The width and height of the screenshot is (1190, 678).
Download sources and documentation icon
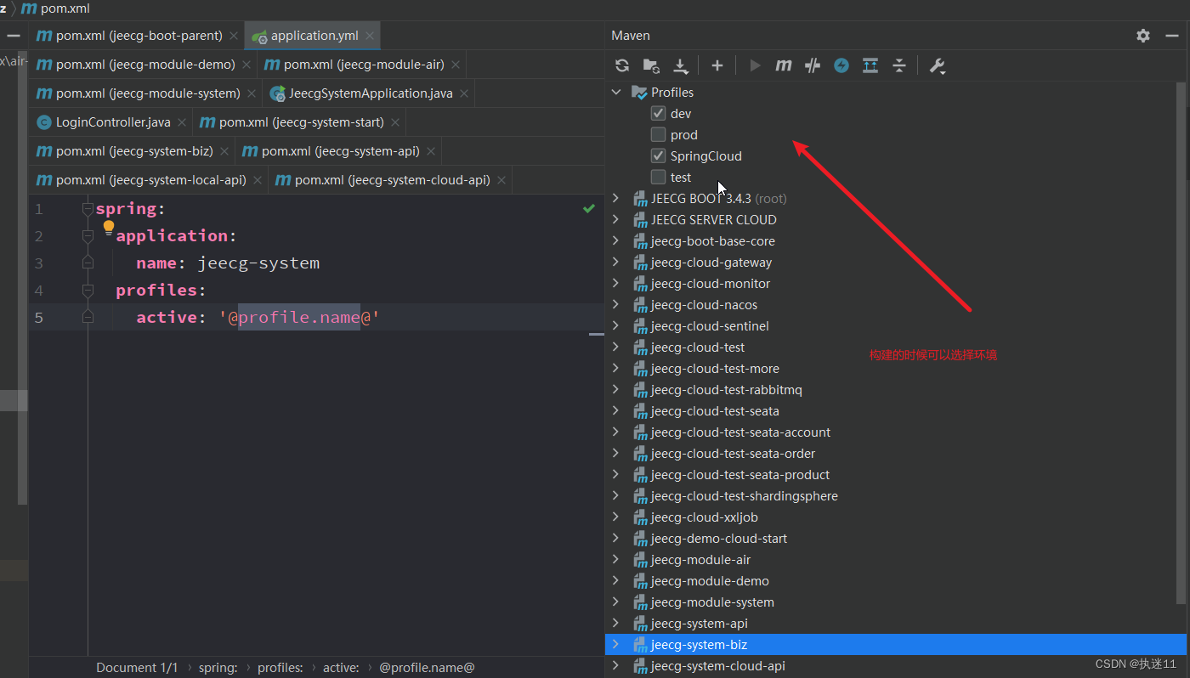tap(680, 65)
